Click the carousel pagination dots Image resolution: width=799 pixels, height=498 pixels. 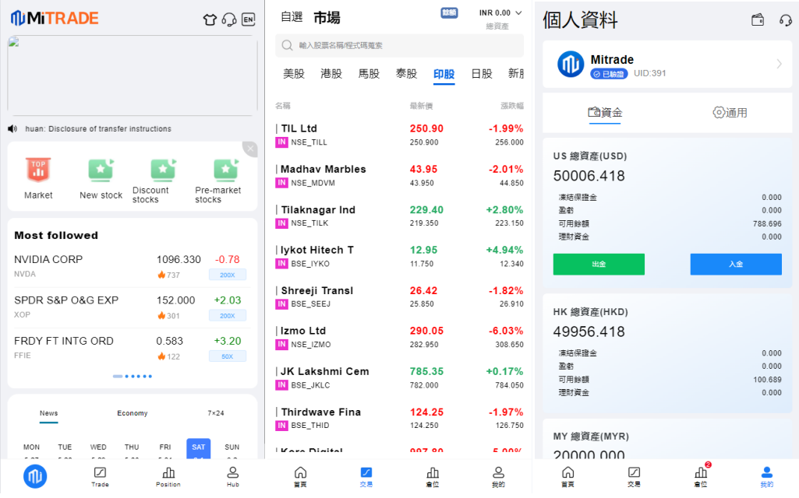tap(133, 377)
